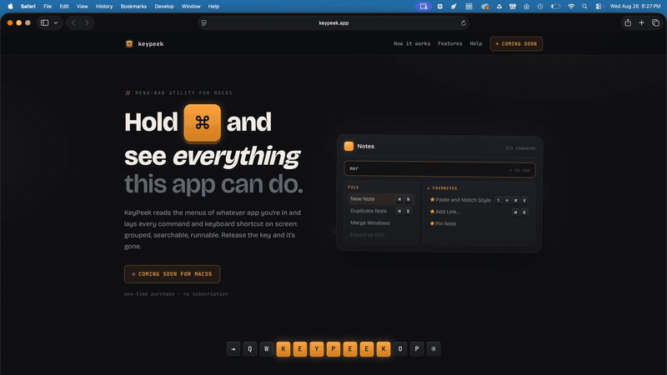Select the Merge Windows command
The height and width of the screenshot is (375, 667).
(381, 222)
